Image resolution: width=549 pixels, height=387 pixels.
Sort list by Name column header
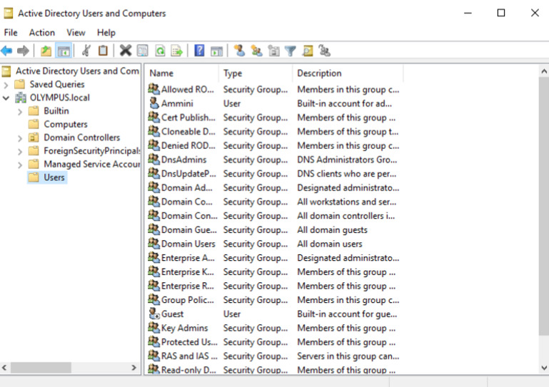[181, 73]
